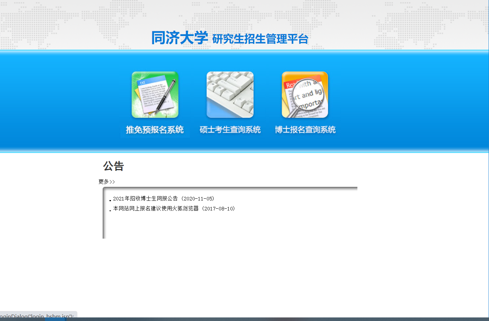Open the 硕士考生查询系统 keyboard icon
Screen dimensions: 489x321
tap(230, 95)
